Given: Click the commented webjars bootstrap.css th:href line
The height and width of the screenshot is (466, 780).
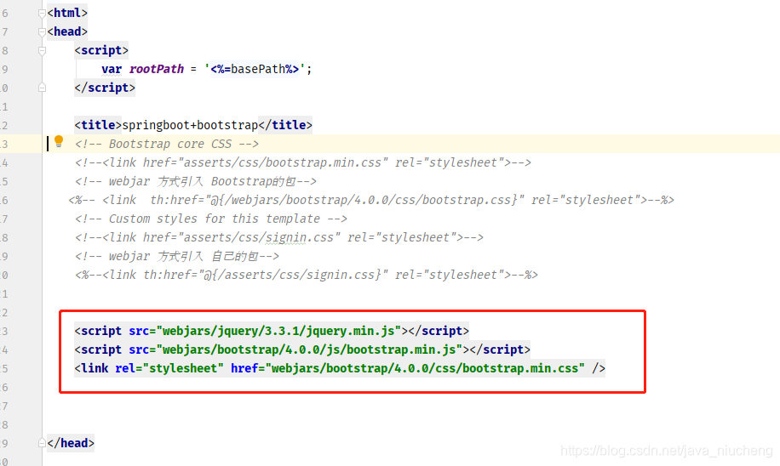Looking at the screenshot, I should click(x=371, y=200).
